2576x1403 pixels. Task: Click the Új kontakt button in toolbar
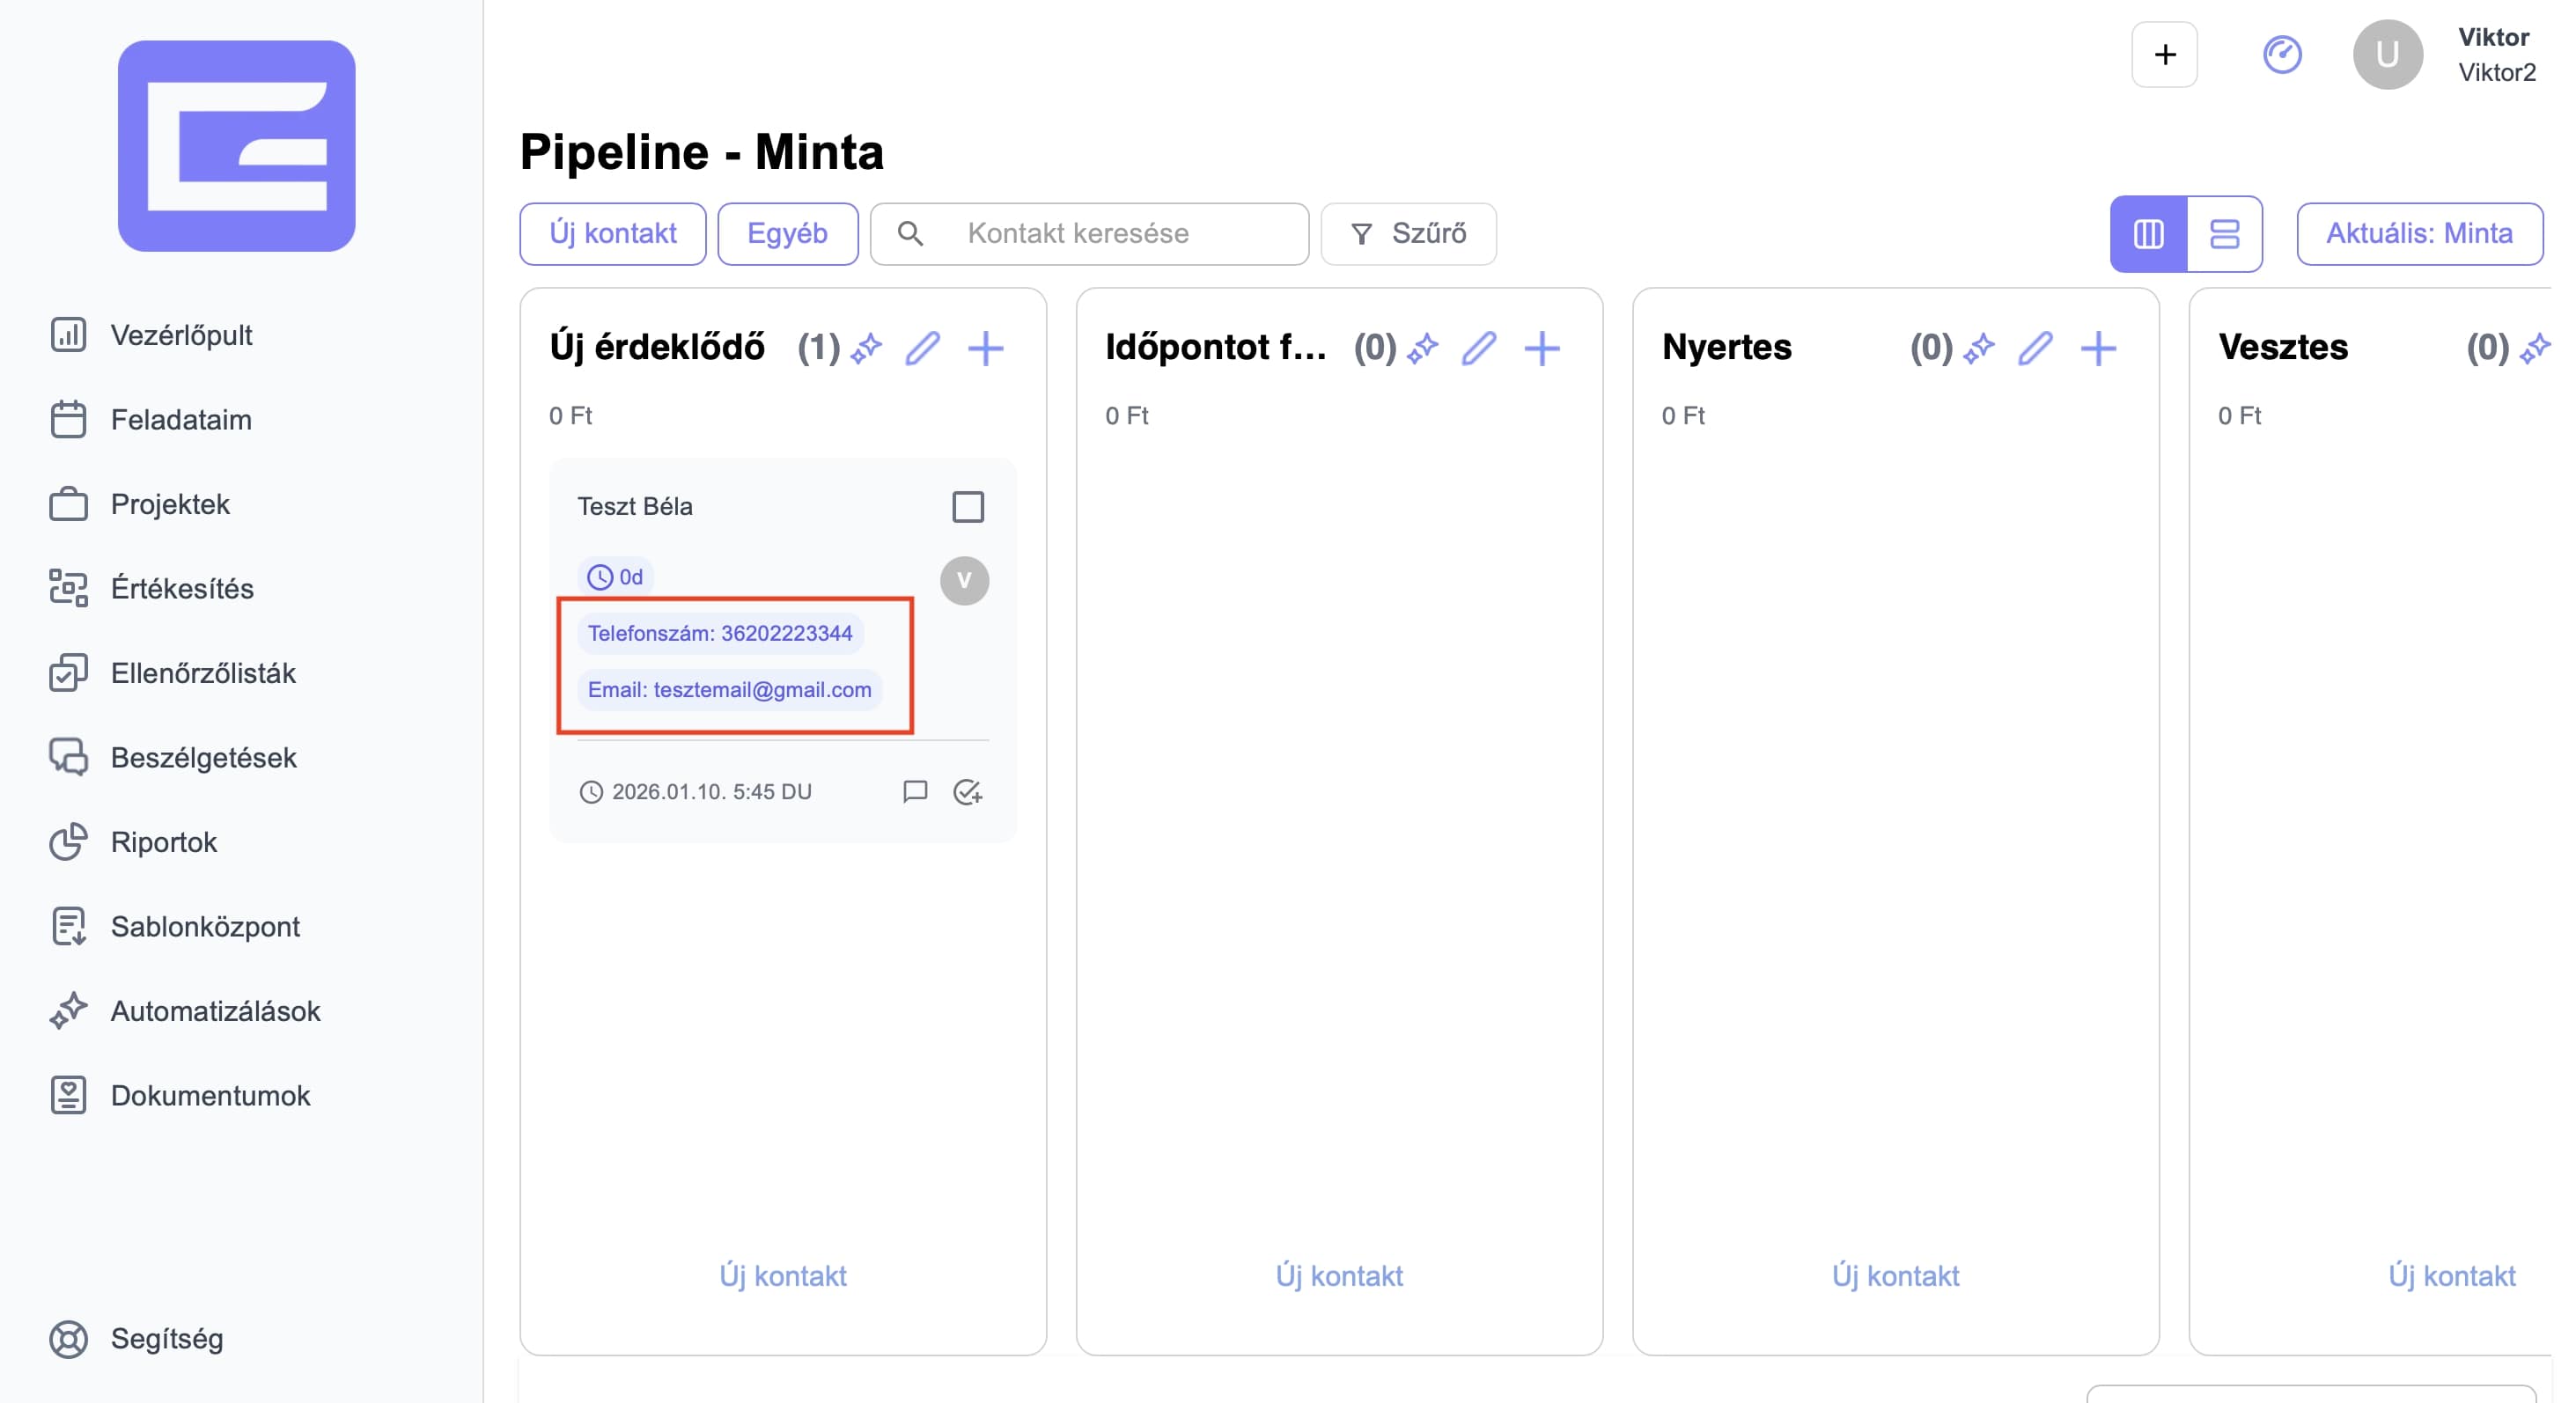pyautogui.click(x=612, y=234)
